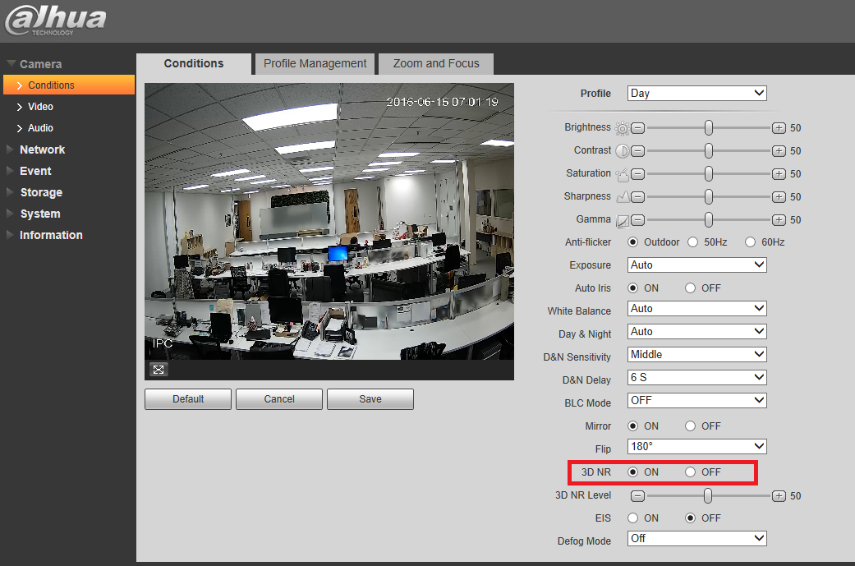Decrease Contrast with the minus icon
The width and height of the screenshot is (855, 566).
pos(638,151)
